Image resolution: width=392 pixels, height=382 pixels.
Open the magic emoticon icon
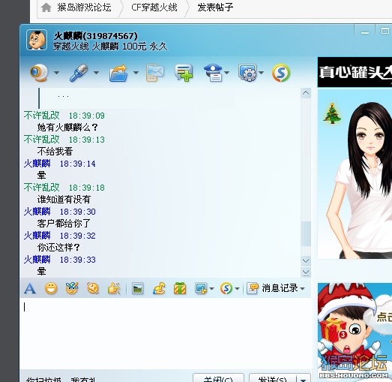pos(72,288)
